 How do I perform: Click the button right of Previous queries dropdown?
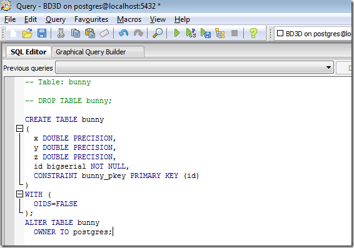[344, 67]
